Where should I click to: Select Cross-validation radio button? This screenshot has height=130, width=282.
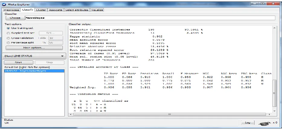(8, 38)
